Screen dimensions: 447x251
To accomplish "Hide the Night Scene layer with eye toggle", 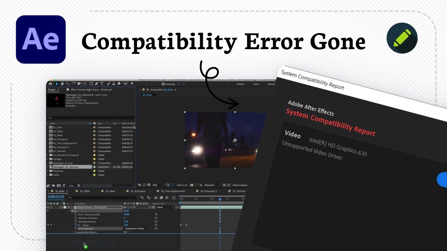I will click(x=48, y=207).
